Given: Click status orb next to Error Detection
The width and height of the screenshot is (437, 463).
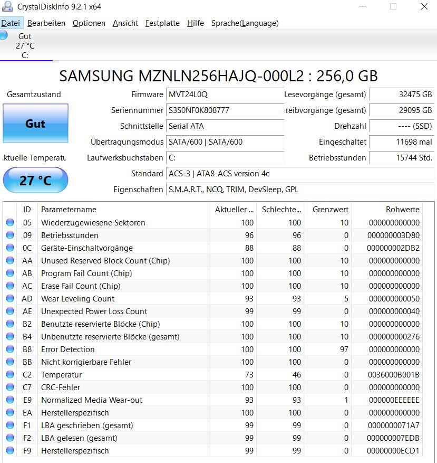Looking at the screenshot, I should [x=10, y=349].
